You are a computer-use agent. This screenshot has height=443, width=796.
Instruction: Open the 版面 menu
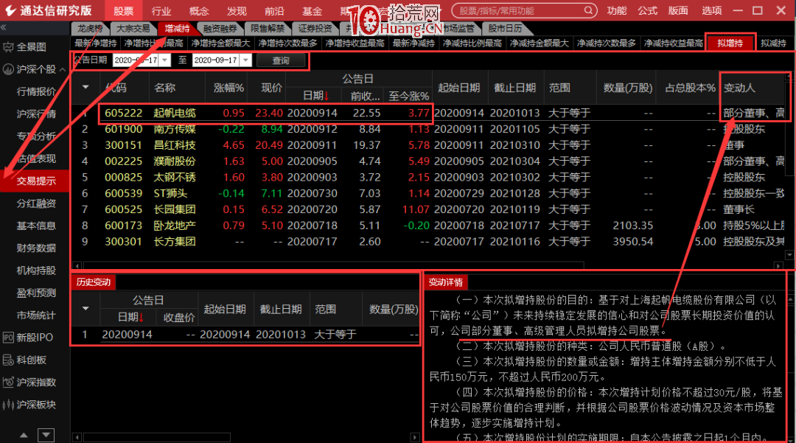678,10
